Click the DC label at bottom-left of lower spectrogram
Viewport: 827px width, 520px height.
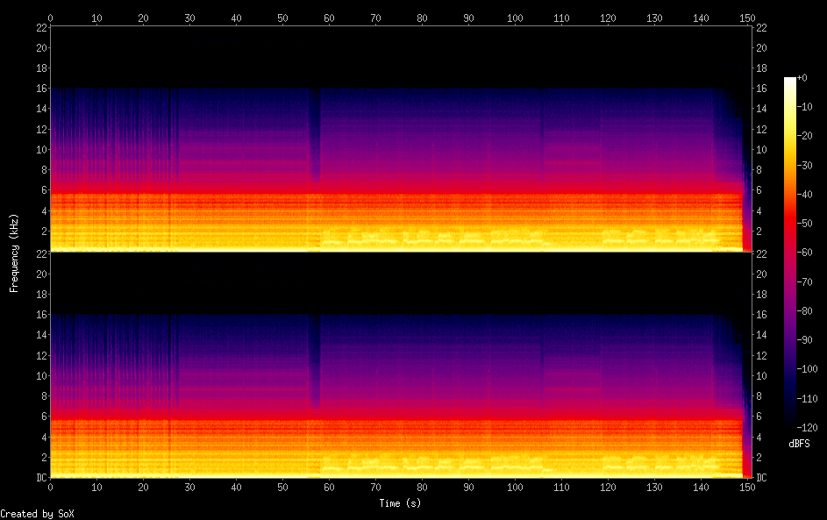pyautogui.click(x=41, y=478)
